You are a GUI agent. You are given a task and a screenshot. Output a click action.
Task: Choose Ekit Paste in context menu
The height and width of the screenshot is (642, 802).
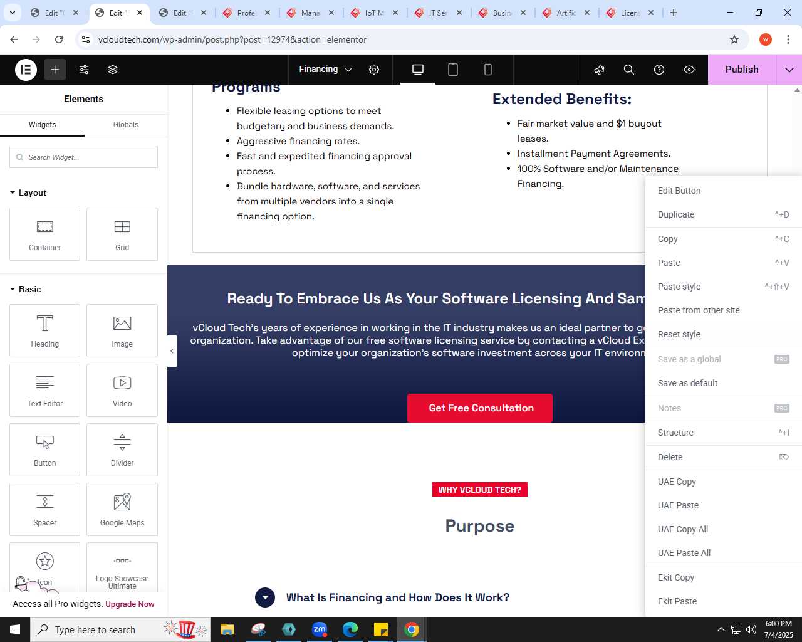click(724, 601)
